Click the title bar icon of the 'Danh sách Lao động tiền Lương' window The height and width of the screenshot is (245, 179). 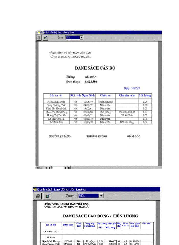(x=35, y=189)
